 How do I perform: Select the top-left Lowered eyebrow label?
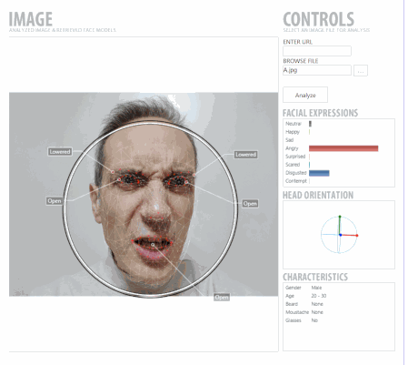[x=60, y=152]
